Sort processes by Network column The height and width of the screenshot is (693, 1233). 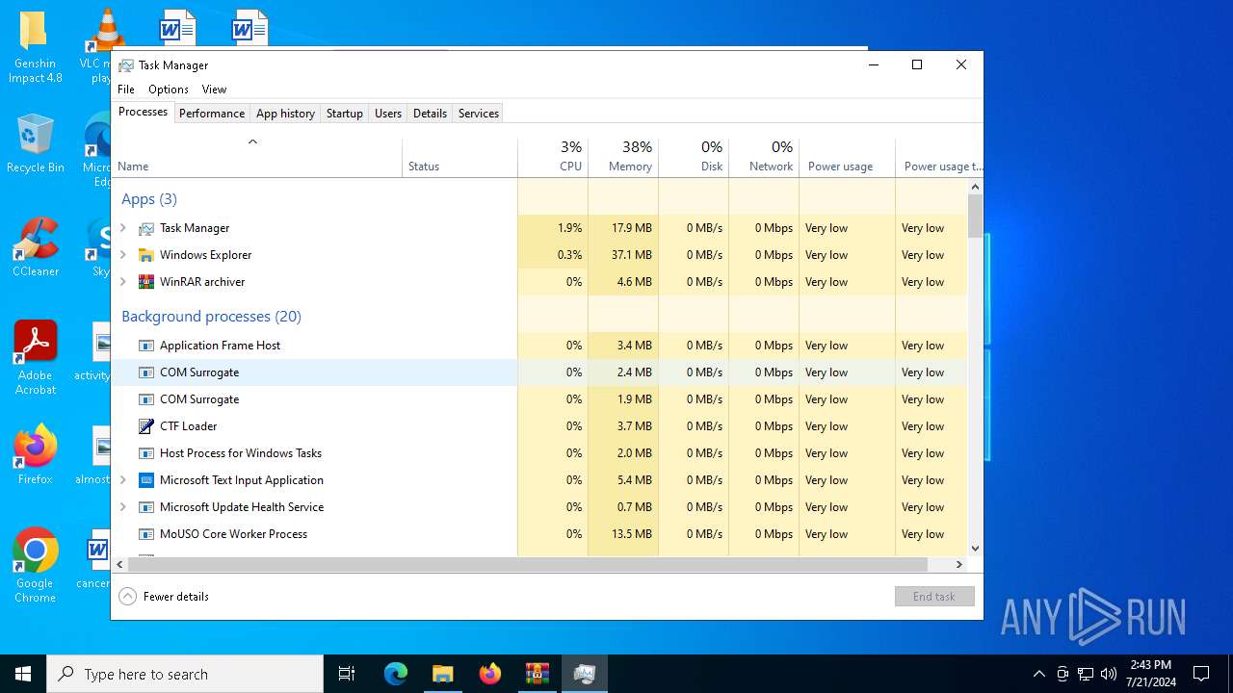coord(764,158)
